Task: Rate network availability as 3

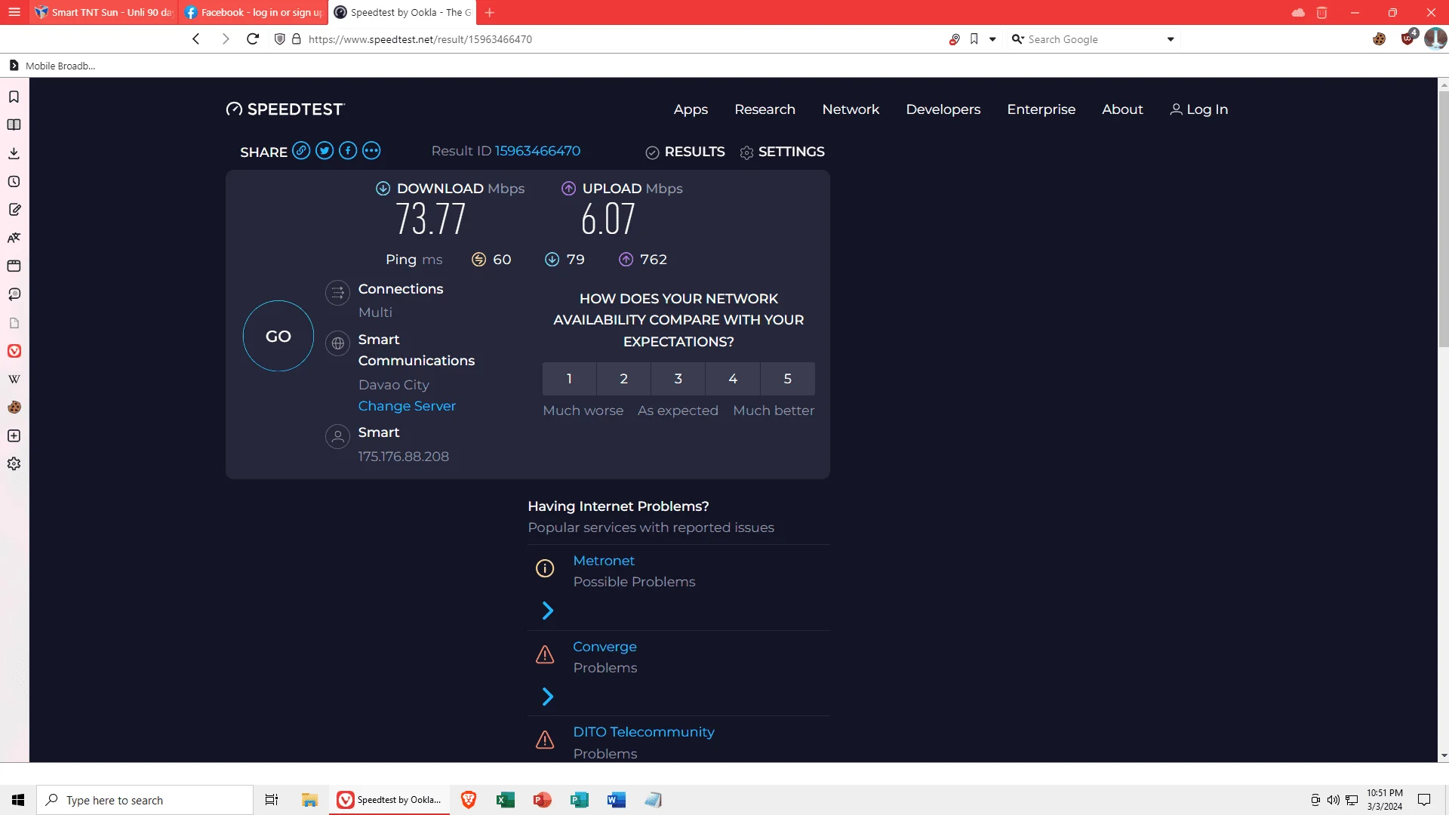Action: (678, 379)
